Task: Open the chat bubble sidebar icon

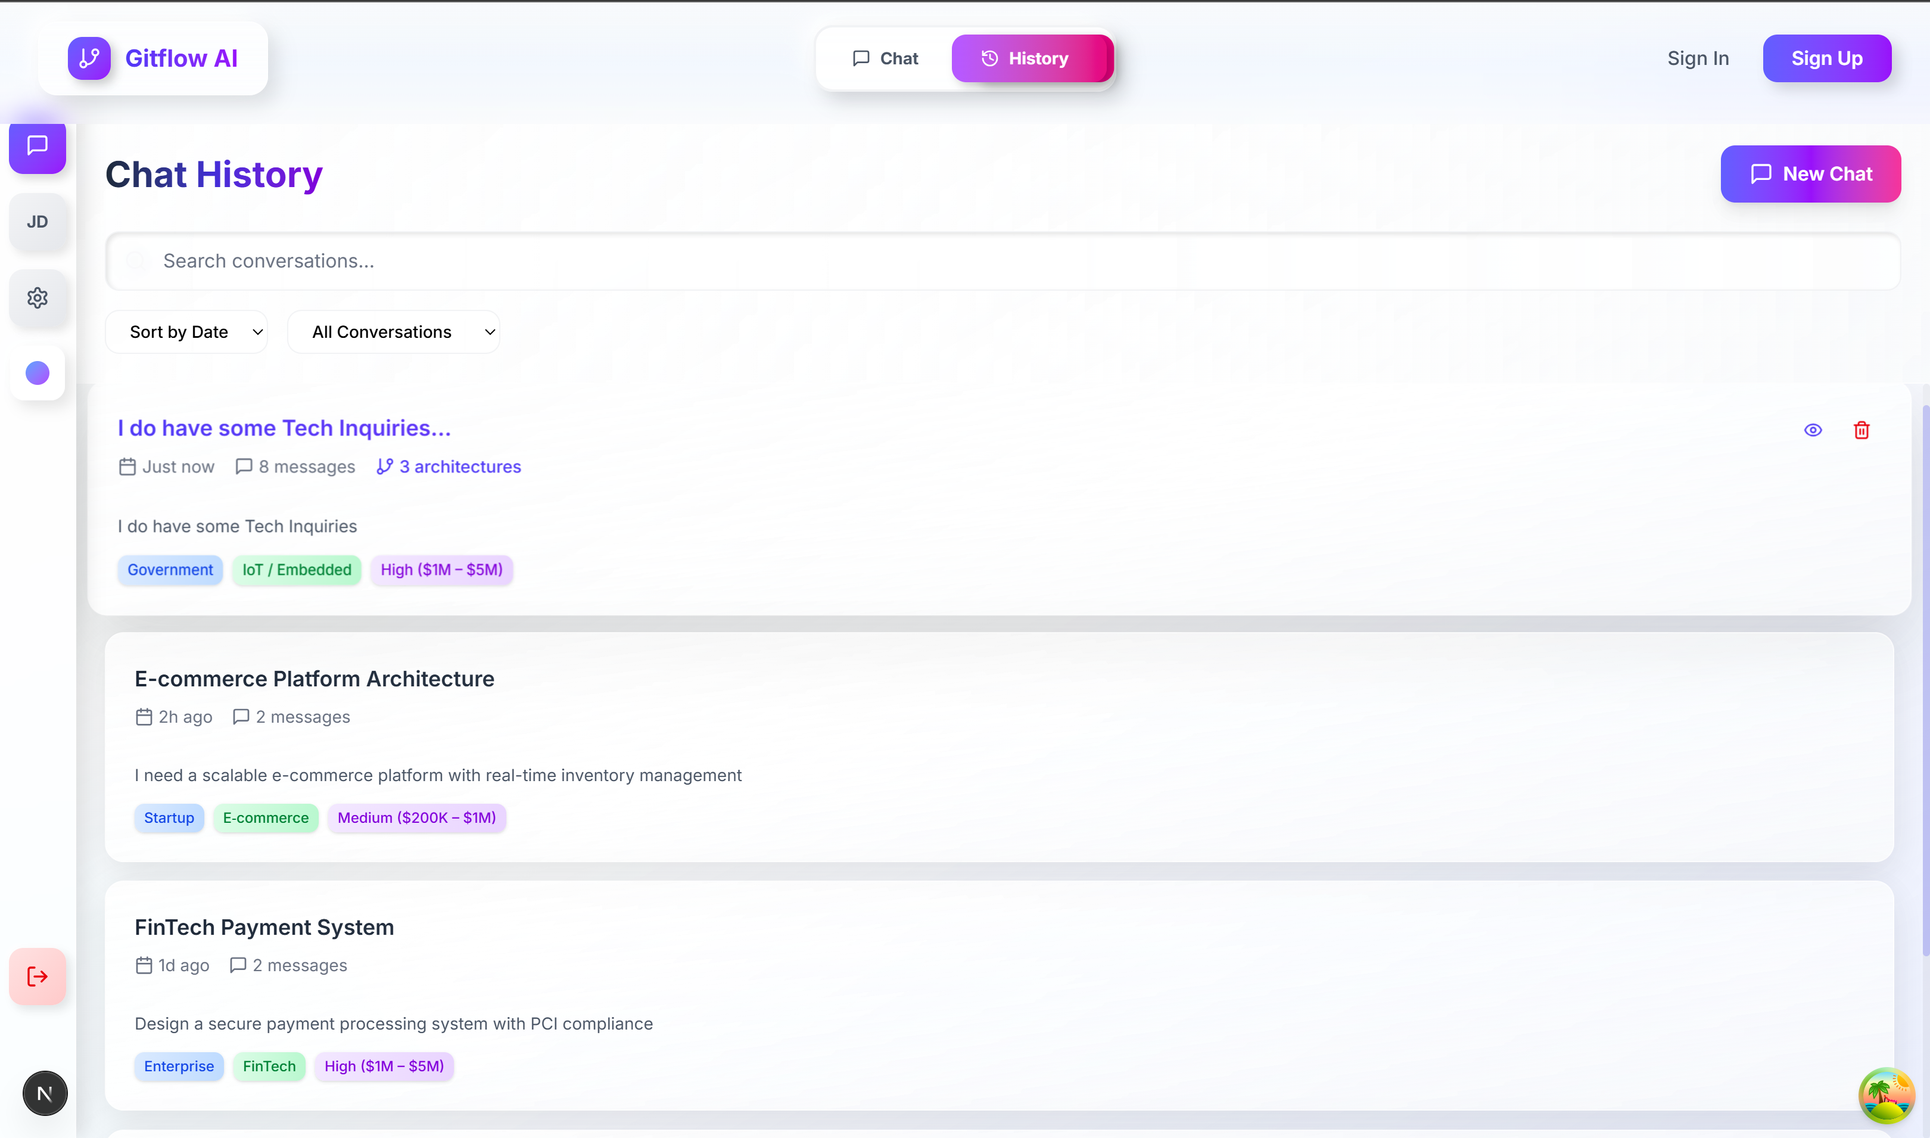Action: [x=37, y=145]
